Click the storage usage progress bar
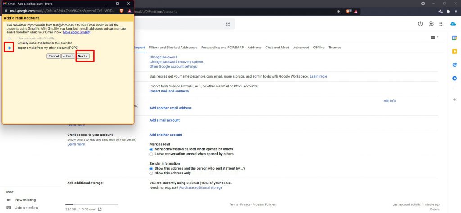The height and width of the screenshot is (213, 461). click(x=92, y=204)
